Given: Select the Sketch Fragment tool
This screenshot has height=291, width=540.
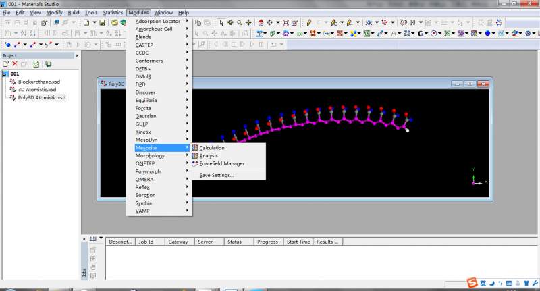Looking at the screenshot, I should pos(350,23).
